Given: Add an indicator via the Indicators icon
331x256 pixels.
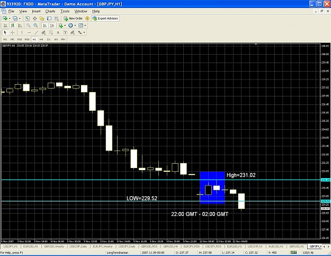Looking at the screenshot, I should (x=61, y=25).
